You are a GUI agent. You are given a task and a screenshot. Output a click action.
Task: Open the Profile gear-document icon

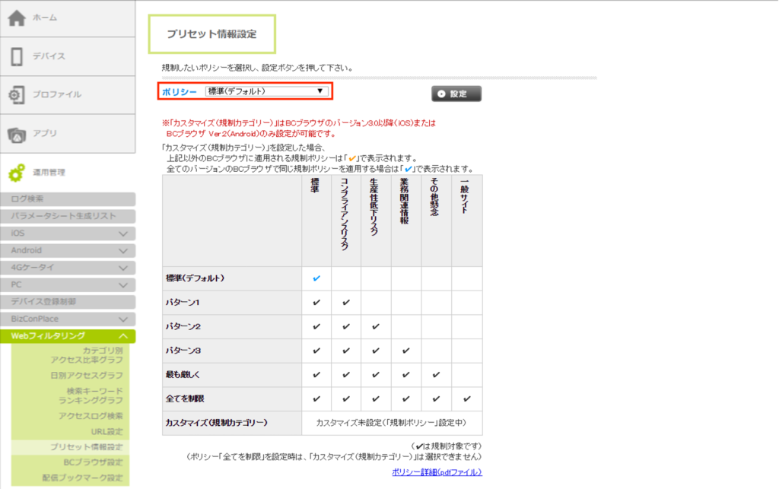(x=17, y=95)
